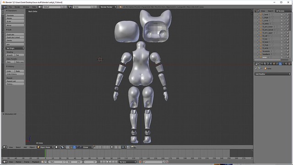Click the Smooth shading button
The image size is (293, 165).
point(10,55)
